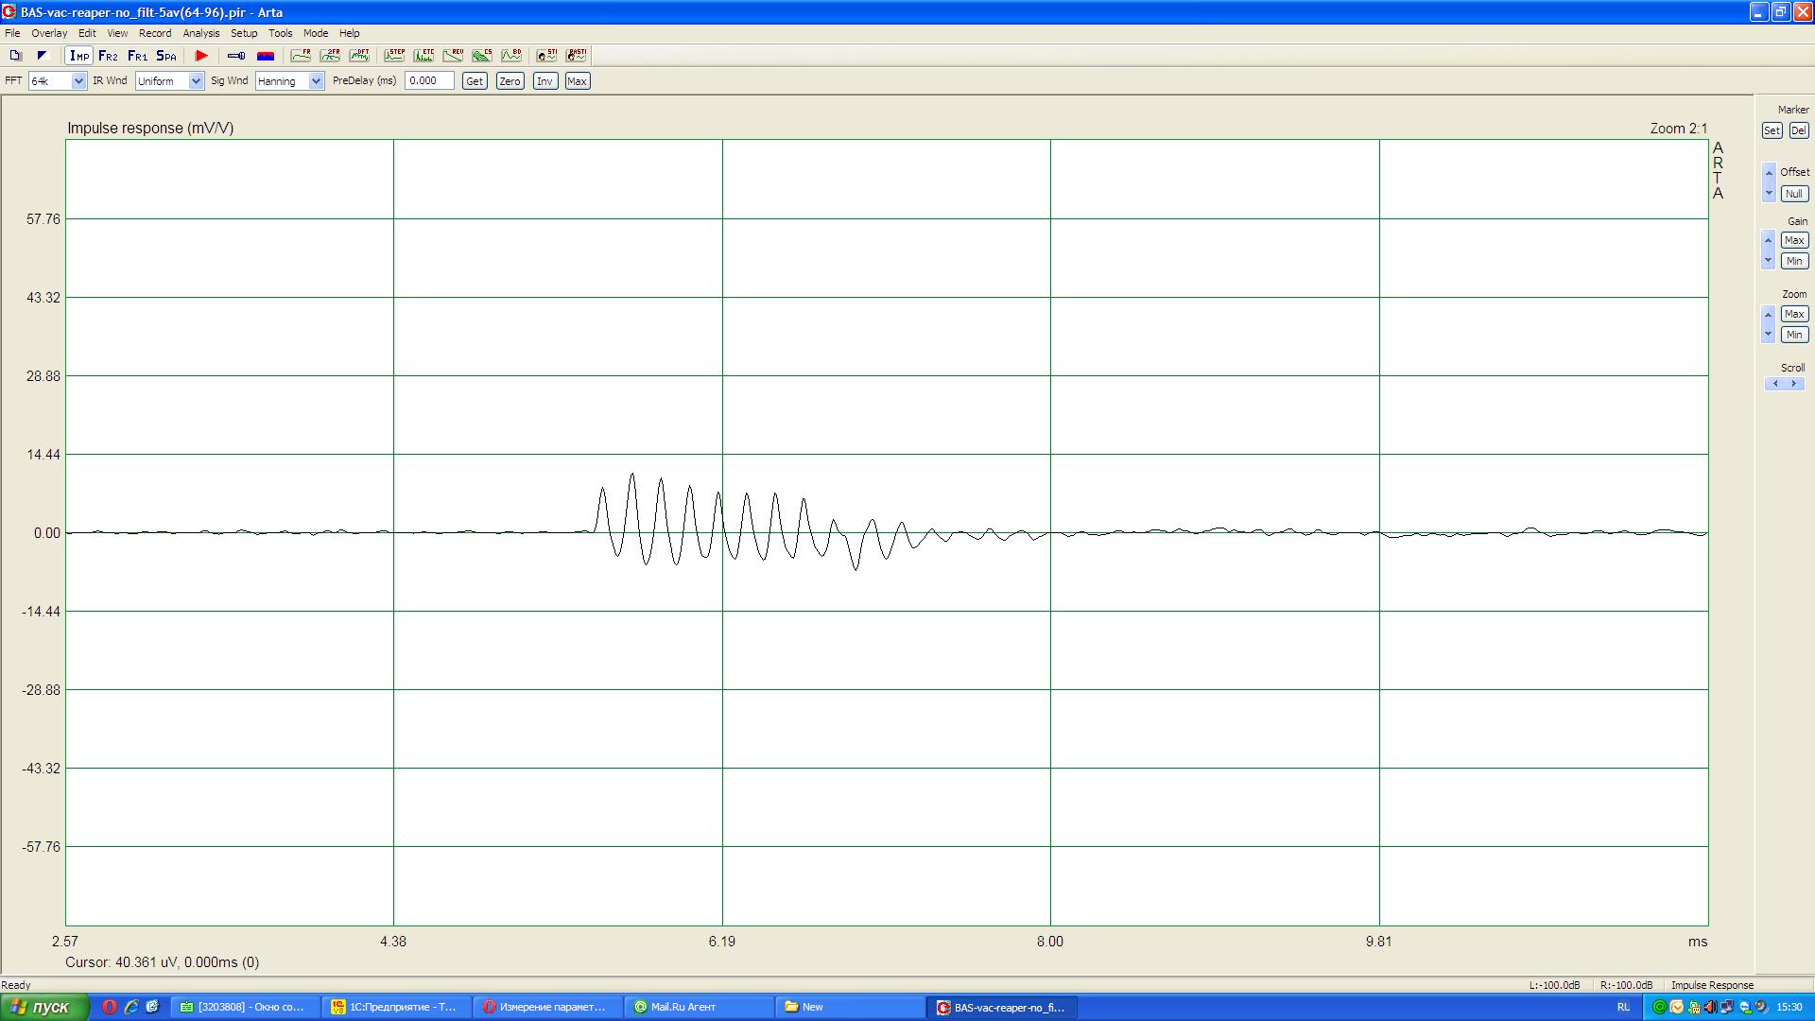Click the PreDelay (ms) input field
1815x1021 pixels.
429,81
